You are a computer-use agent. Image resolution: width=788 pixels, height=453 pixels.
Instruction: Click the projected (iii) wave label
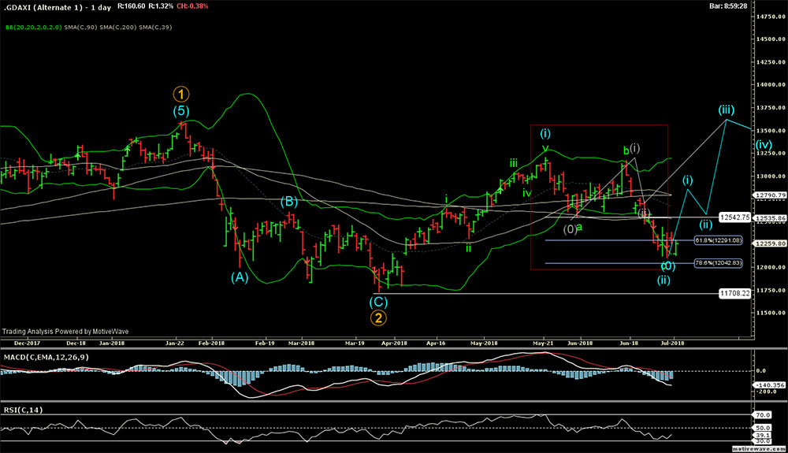725,110
